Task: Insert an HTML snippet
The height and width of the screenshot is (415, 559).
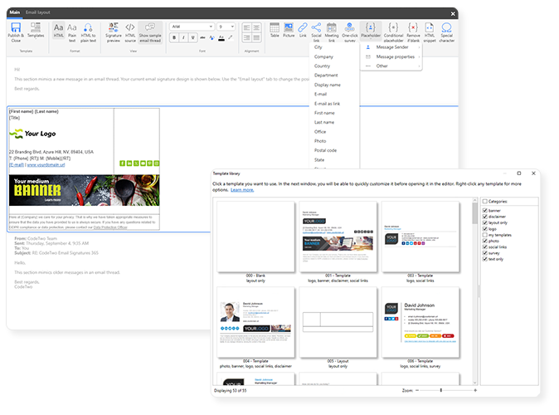Action: coord(430,32)
